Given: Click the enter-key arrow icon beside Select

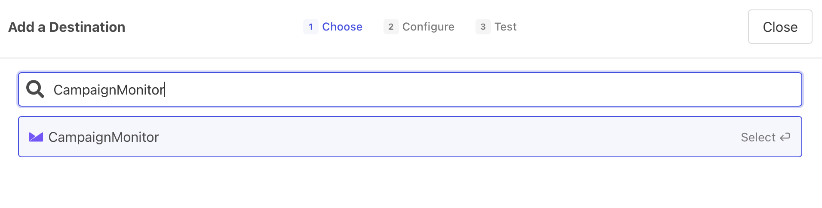Looking at the screenshot, I should (x=785, y=137).
